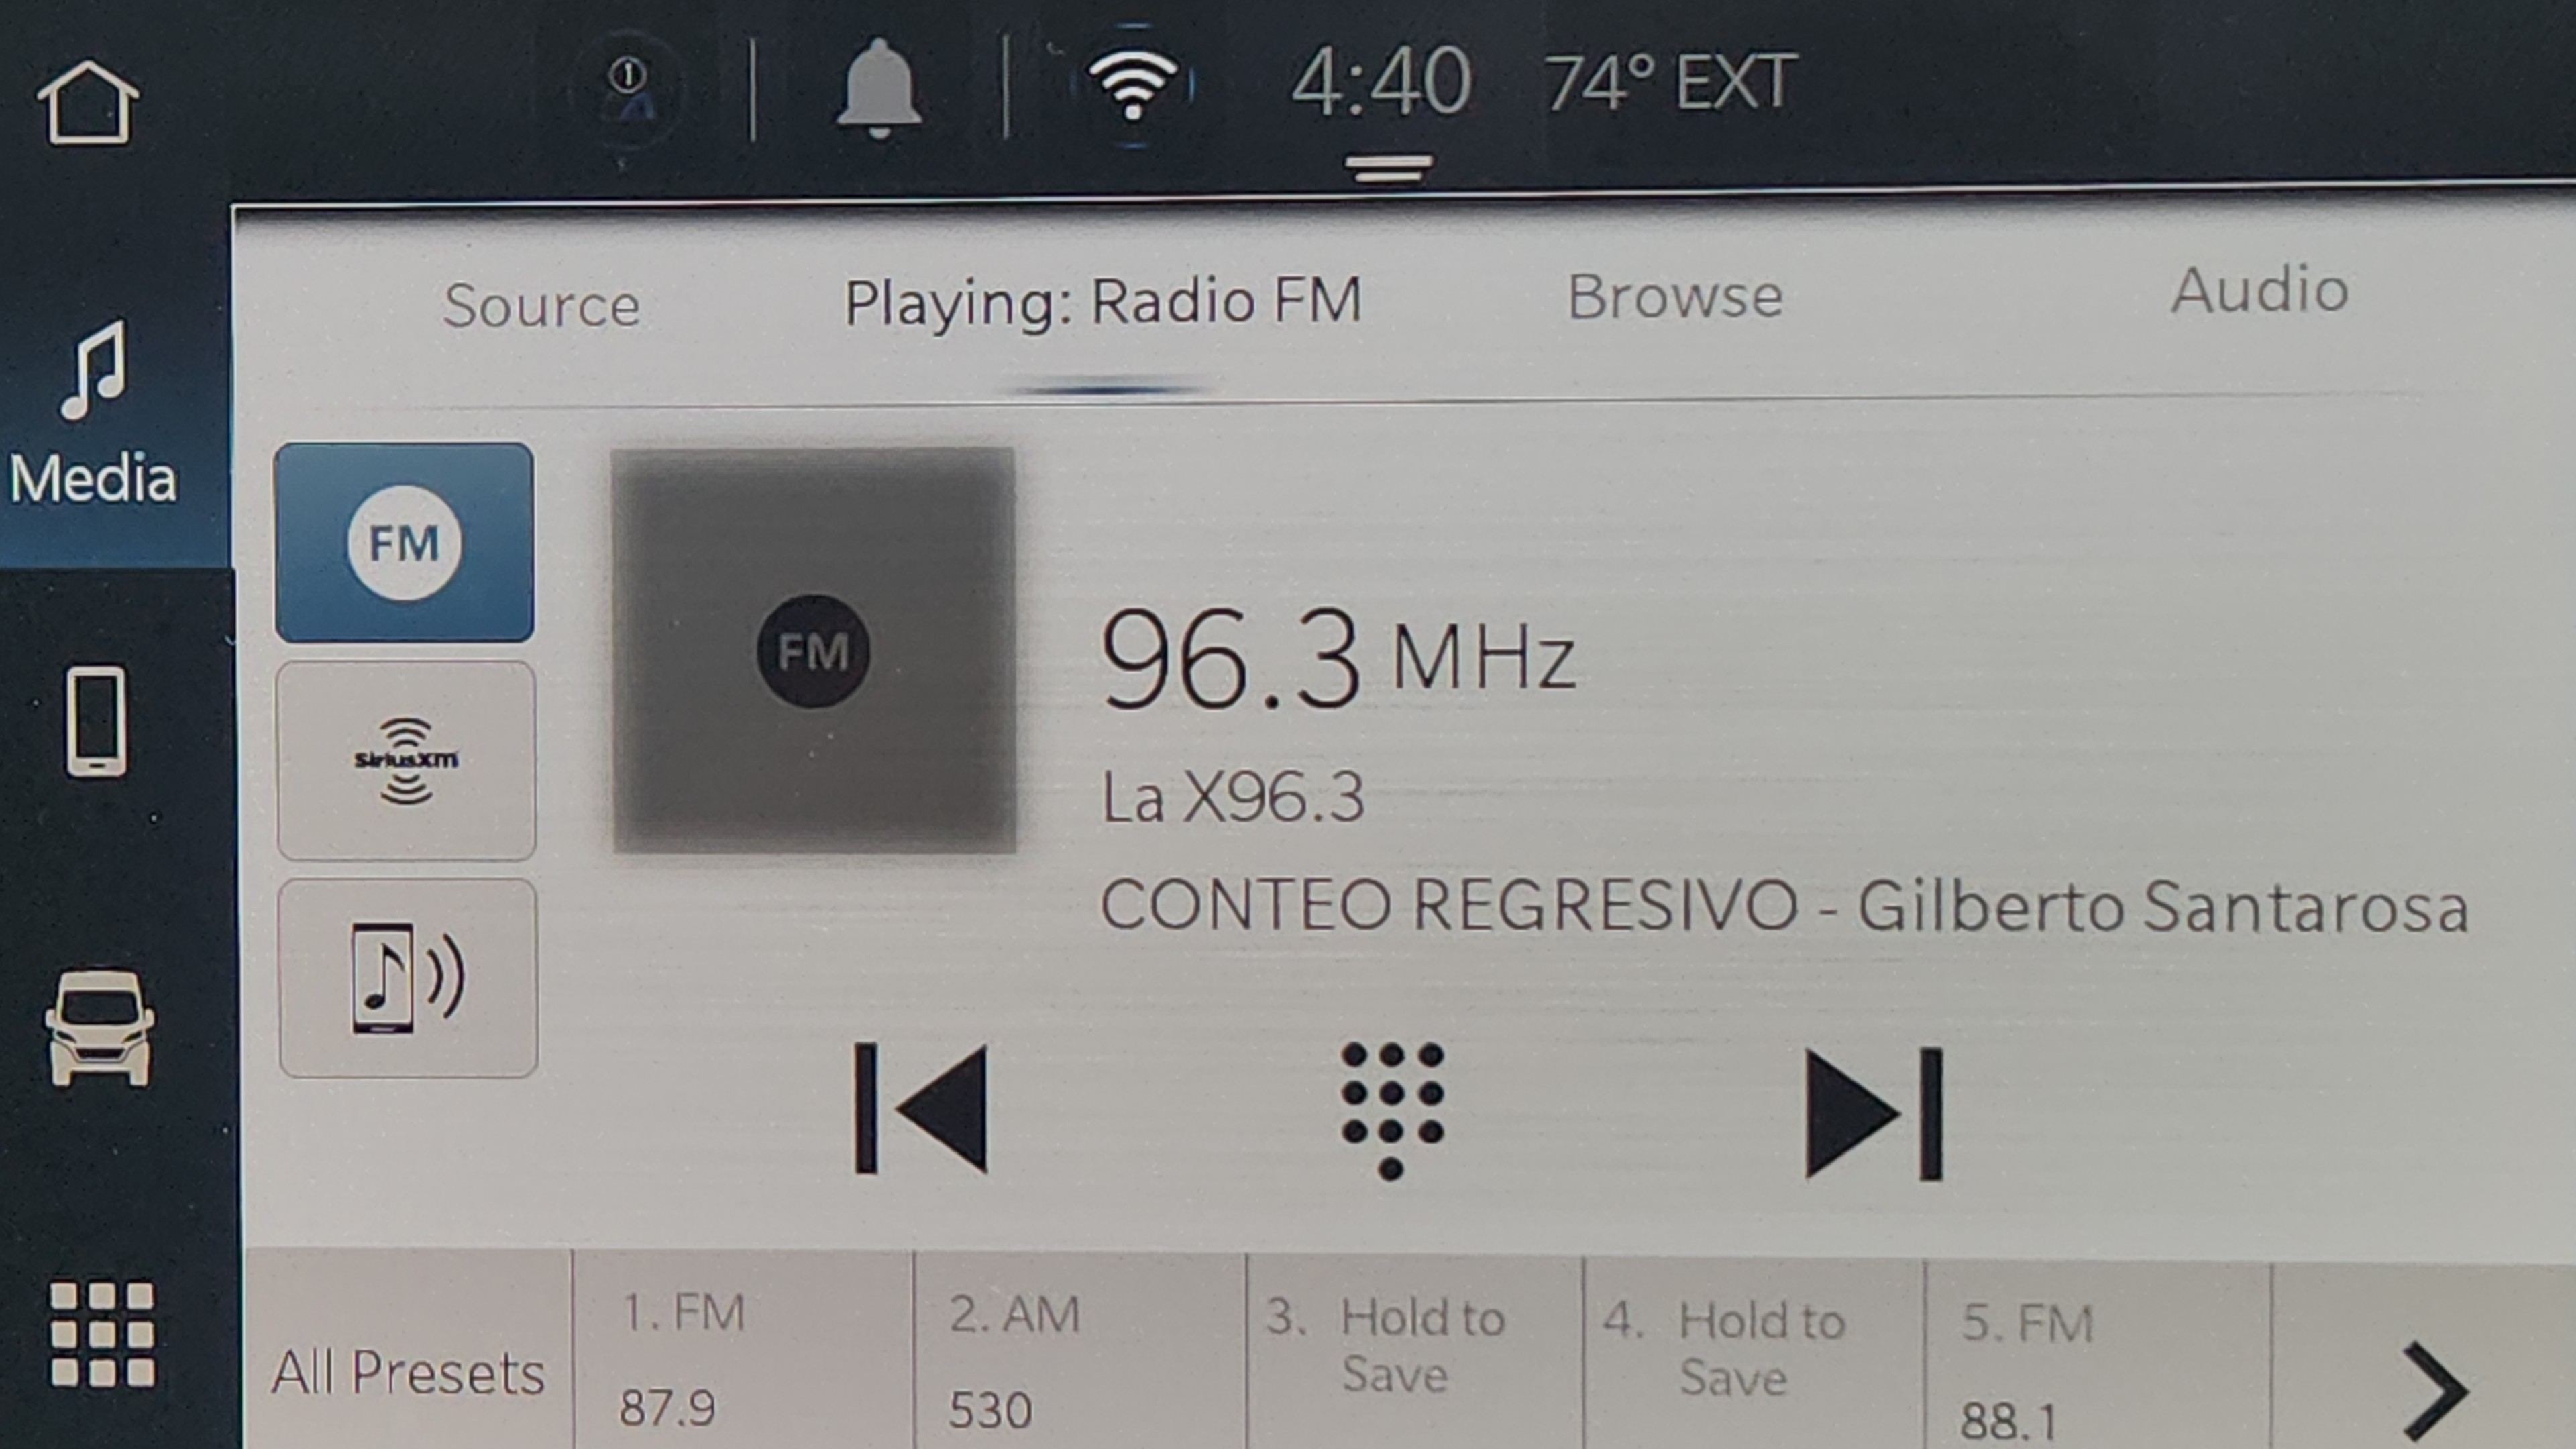The height and width of the screenshot is (1449, 2576).
Task: Open the notifications bell
Action: click(878, 88)
